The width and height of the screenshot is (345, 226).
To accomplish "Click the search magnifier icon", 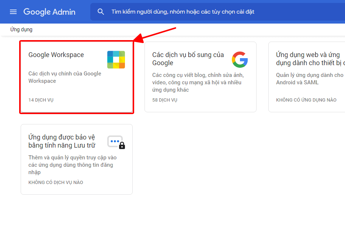I will [x=101, y=12].
